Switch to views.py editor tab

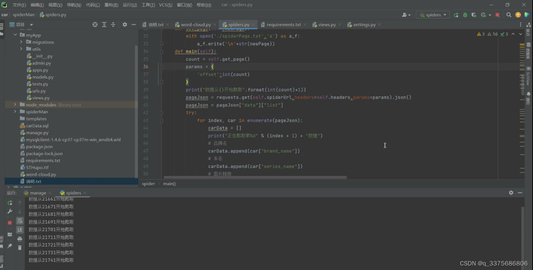(x=327, y=24)
